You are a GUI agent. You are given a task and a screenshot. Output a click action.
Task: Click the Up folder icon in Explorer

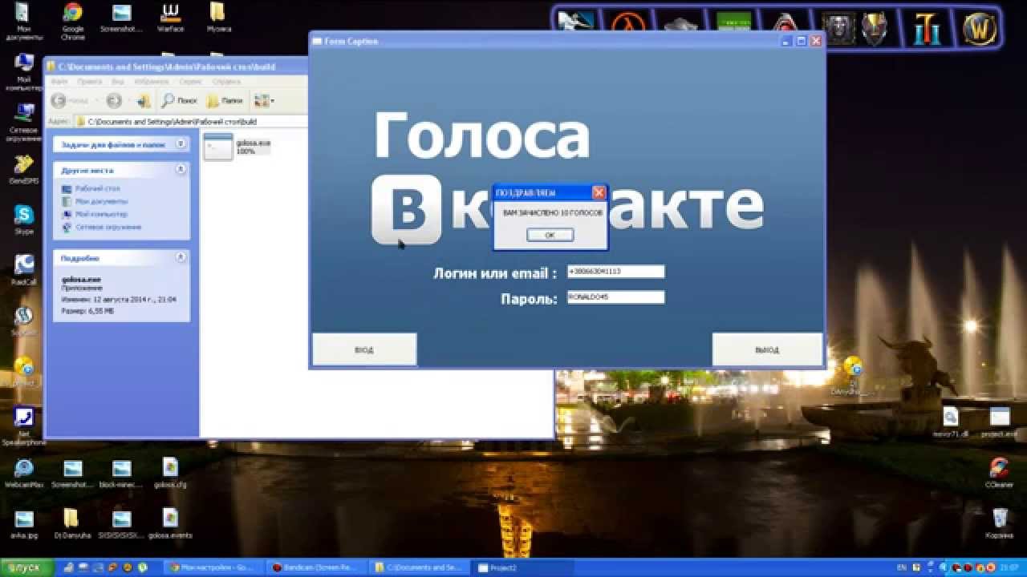(144, 100)
